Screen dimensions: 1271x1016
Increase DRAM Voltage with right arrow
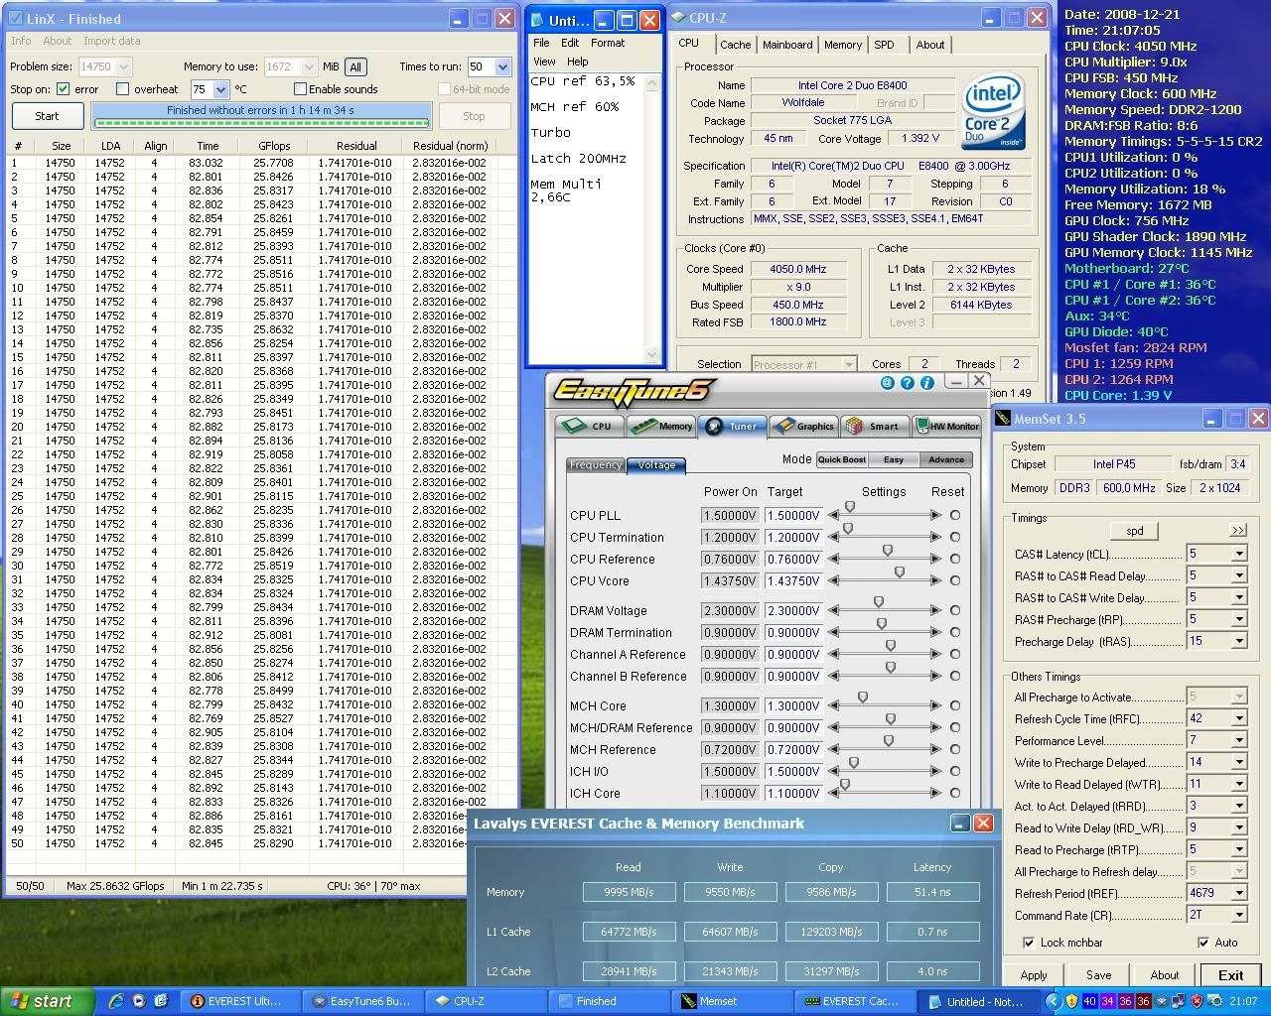coord(935,611)
